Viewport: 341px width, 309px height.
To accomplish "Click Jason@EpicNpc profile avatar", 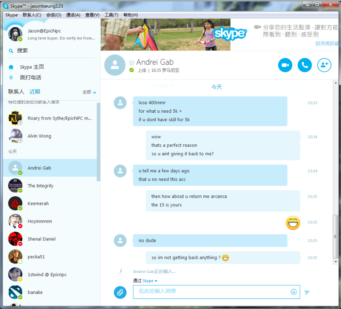I will (x=15, y=34).
